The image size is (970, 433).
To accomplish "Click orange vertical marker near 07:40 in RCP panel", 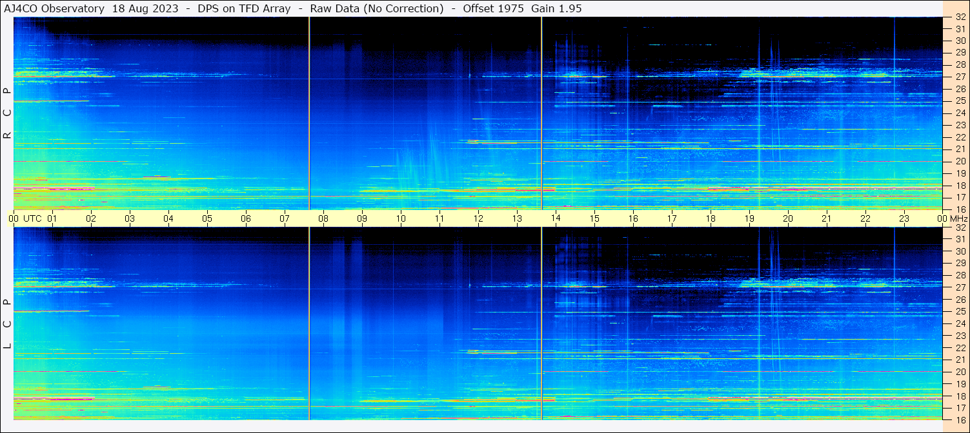I will [309, 113].
